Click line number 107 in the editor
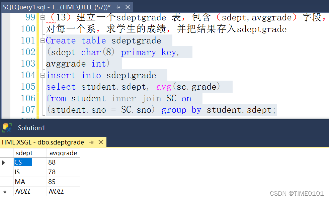The height and width of the screenshot is (199, 329). pos(28,110)
